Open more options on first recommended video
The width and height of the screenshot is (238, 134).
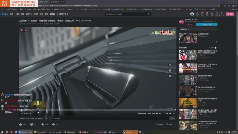point(217,42)
